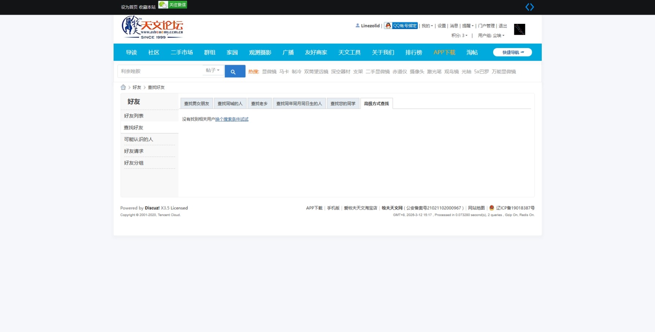
Task: Click the home breadcrumb house icon
Action: click(123, 87)
